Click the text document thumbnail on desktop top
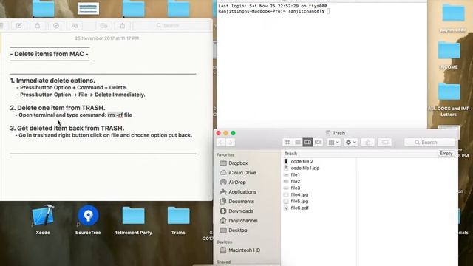 pyautogui.click(x=88, y=8)
